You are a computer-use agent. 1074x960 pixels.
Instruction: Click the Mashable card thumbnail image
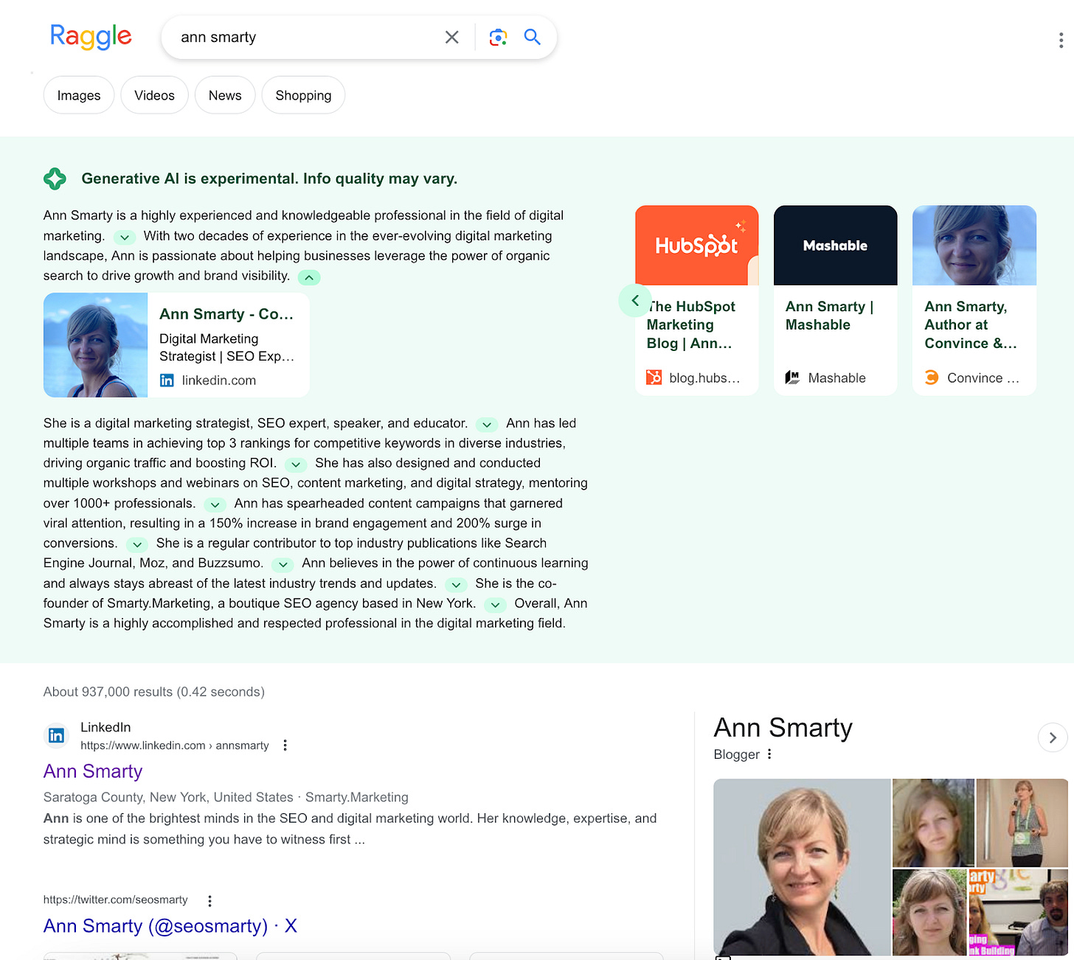pos(836,246)
